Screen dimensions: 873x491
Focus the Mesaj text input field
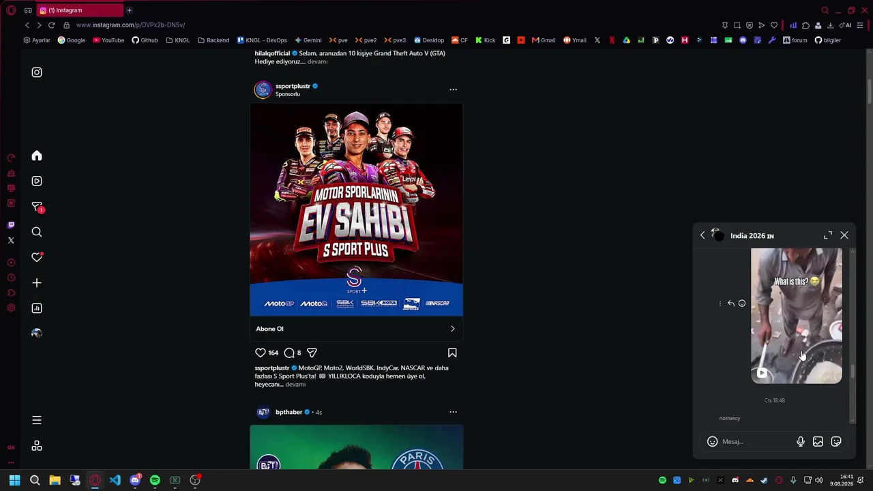pyautogui.click(x=756, y=442)
